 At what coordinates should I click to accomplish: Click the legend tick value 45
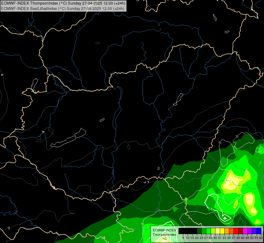coord(247,238)
